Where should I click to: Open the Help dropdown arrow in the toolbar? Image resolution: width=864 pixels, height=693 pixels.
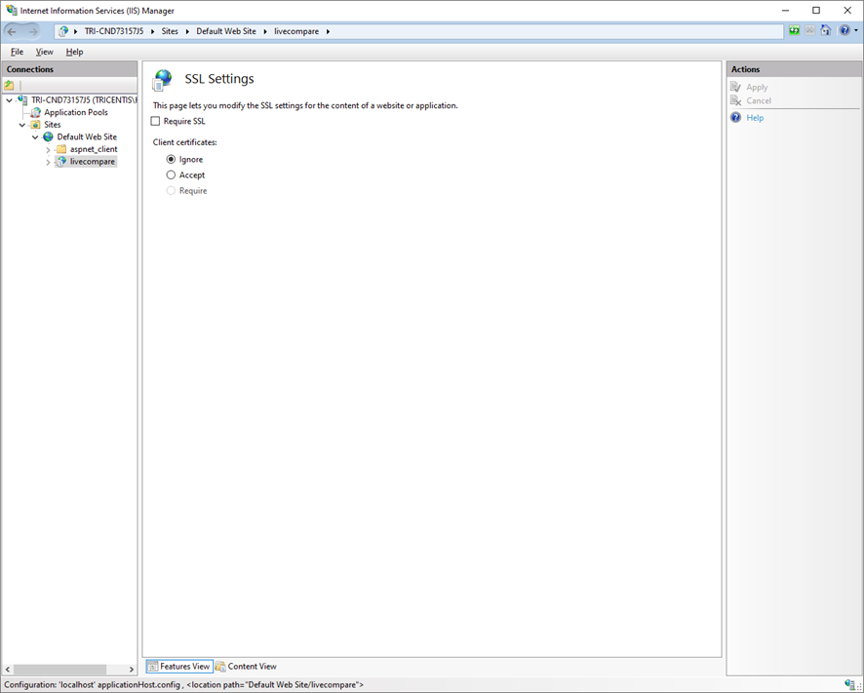[x=855, y=30]
